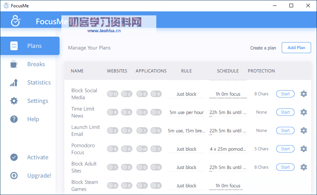Screen dimensions: 317x195
Task: Select the 'Block Steam Games' plan name
Action: 85,185
